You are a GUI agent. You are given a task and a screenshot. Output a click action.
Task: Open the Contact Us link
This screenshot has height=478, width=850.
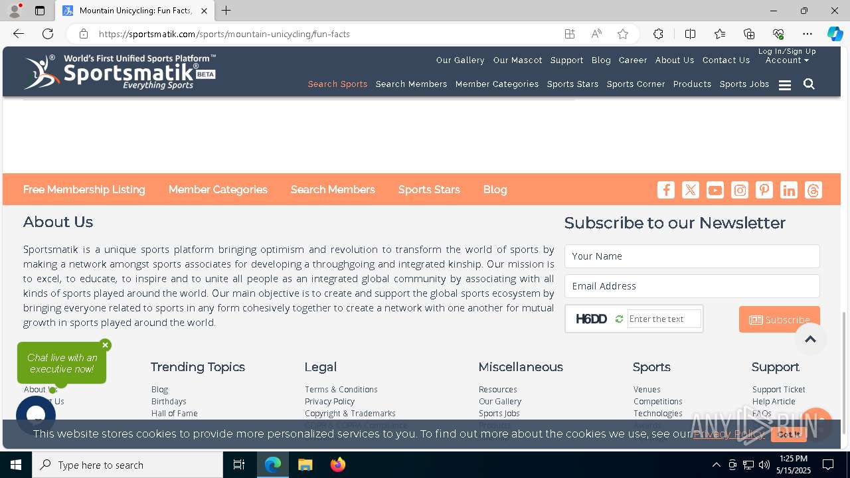click(x=726, y=60)
